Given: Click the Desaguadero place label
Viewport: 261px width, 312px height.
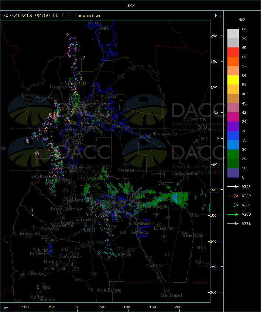Looking at the screenshot, I should coord(165,134).
